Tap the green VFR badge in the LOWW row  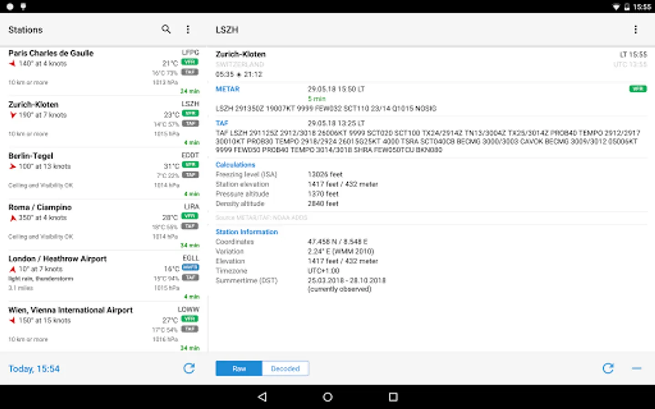pos(190,319)
